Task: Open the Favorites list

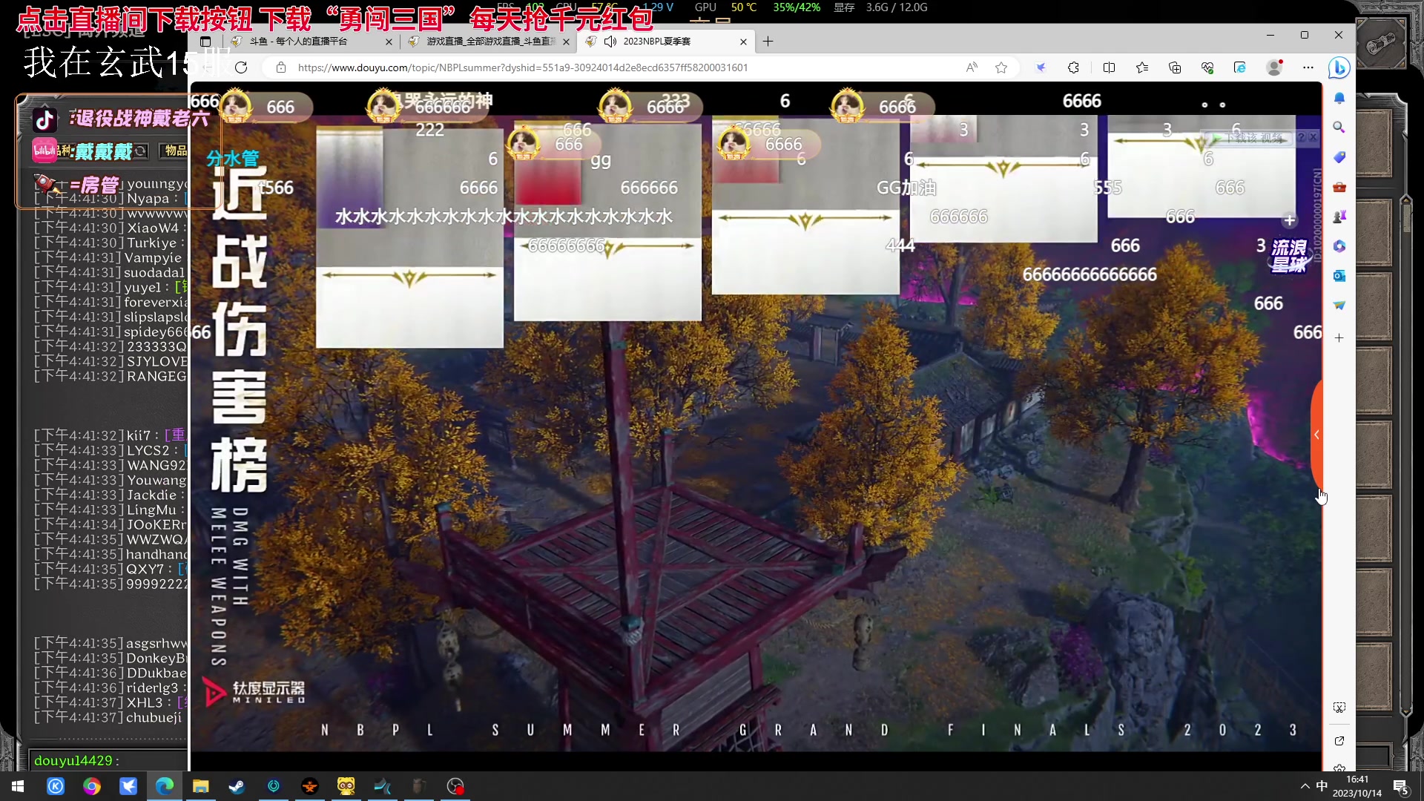Action: click(x=1142, y=67)
